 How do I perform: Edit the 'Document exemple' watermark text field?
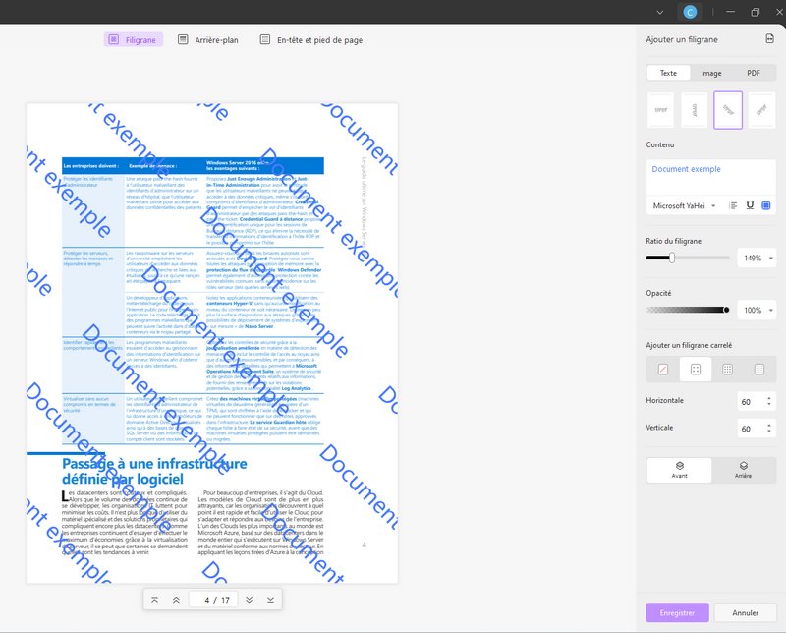710,177
